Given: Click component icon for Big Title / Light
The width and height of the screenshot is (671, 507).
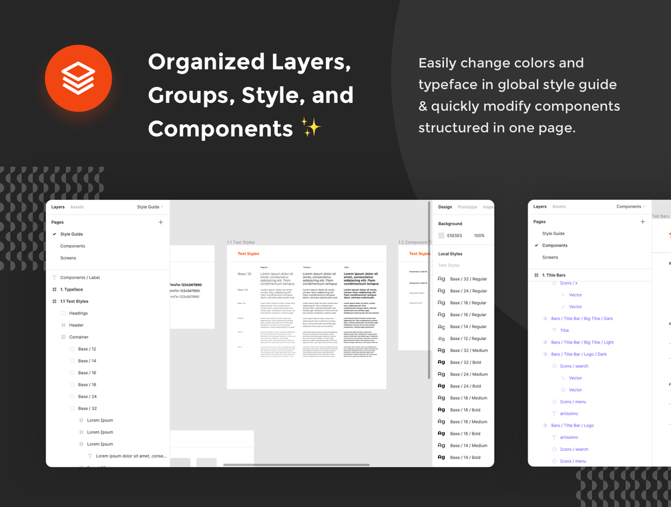Looking at the screenshot, I should point(545,342).
